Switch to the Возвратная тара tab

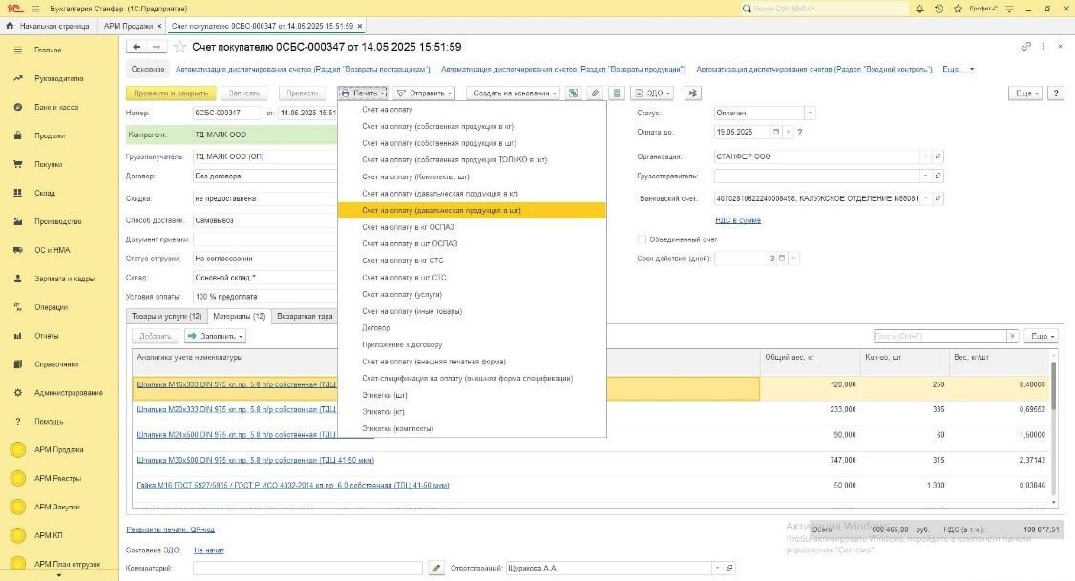tap(305, 316)
